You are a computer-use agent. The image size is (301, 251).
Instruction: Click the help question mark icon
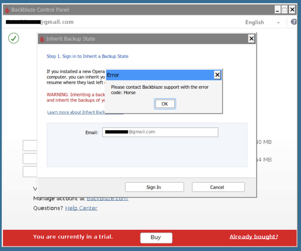(x=294, y=22)
